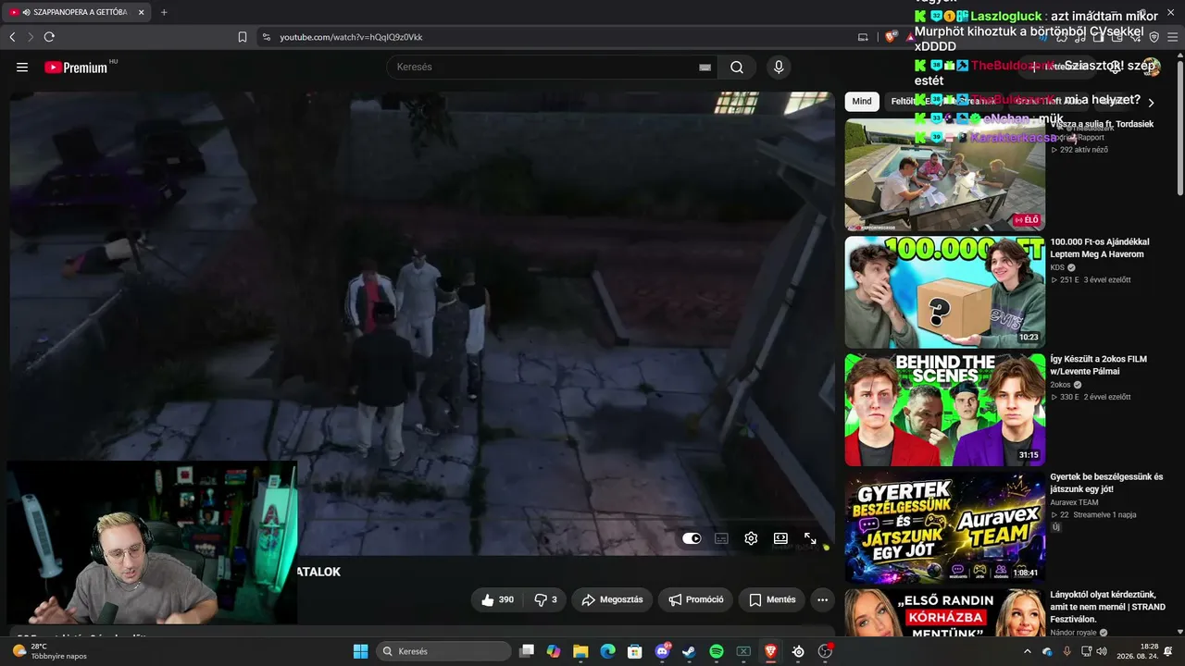Dislike the video with 3 dislikes
1185x666 pixels.
coord(546,599)
